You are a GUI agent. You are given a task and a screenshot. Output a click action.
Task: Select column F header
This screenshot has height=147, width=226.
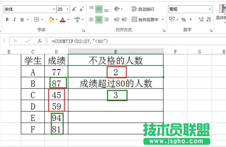[x=175, y=52]
